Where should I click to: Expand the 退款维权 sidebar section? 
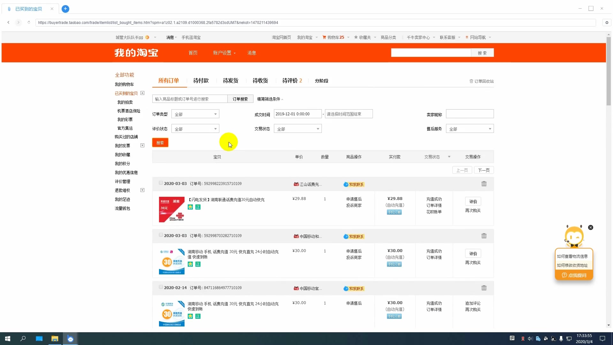pos(142,190)
